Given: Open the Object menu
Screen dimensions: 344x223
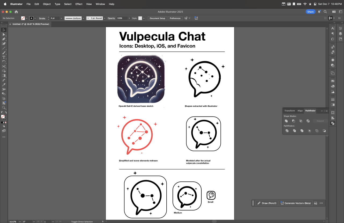Looking at the screenshot, I should [46, 4].
